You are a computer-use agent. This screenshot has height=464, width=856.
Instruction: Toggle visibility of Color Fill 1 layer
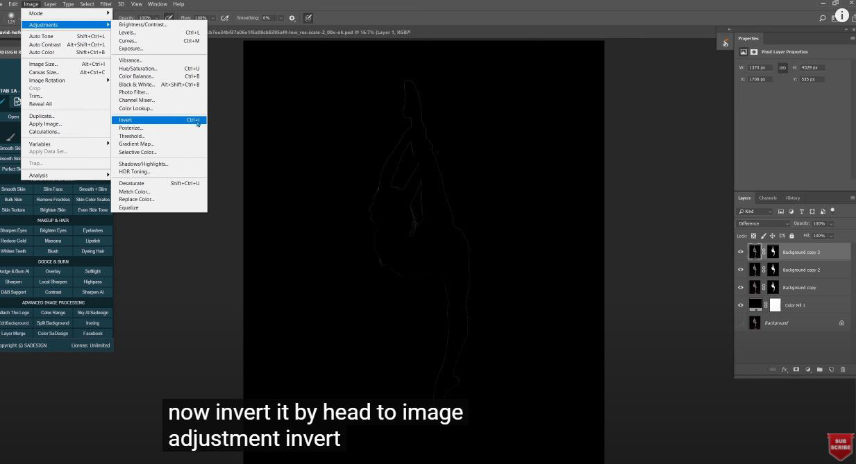tap(740, 305)
